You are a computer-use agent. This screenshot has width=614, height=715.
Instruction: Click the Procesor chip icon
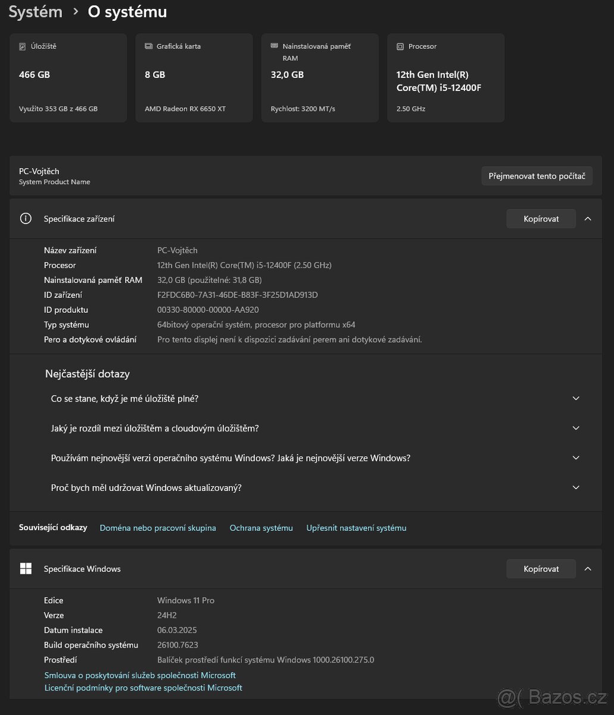point(400,46)
